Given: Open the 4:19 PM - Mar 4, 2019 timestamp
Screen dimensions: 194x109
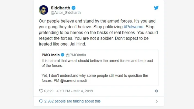Looking at the screenshot, I should (x=75, y=91).
